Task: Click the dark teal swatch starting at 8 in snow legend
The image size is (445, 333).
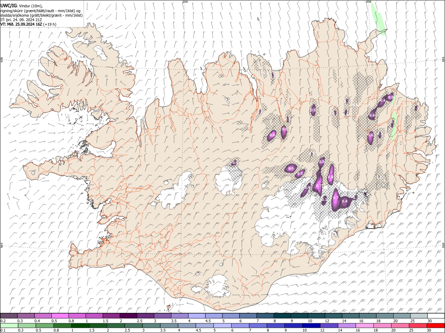Action: pyautogui.click(x=282, y=316)
